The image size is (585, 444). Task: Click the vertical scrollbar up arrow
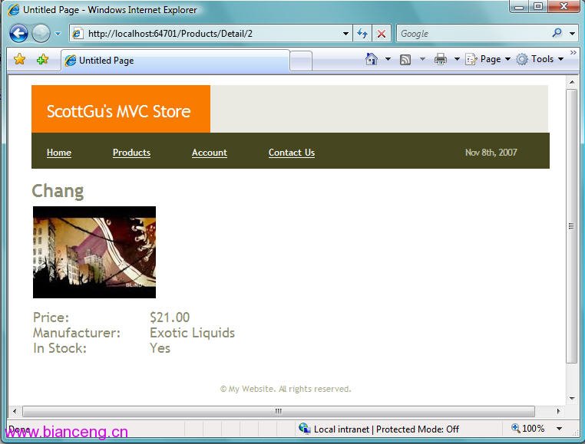pos(572,81)
